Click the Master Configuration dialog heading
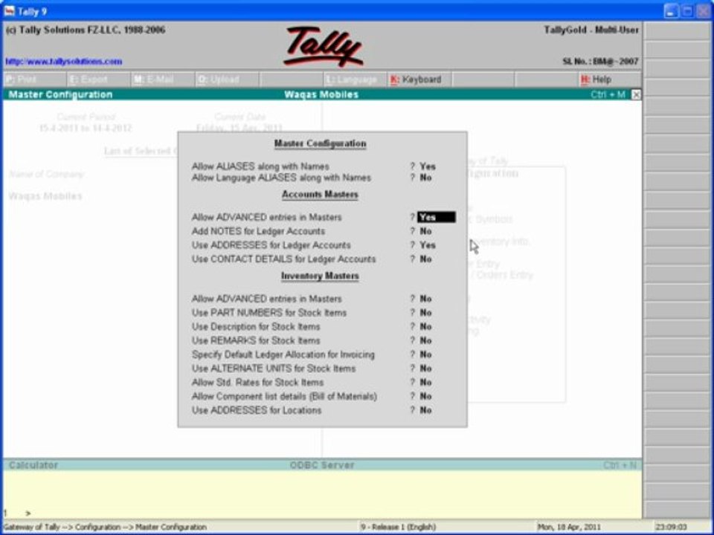 coord(320,143)
